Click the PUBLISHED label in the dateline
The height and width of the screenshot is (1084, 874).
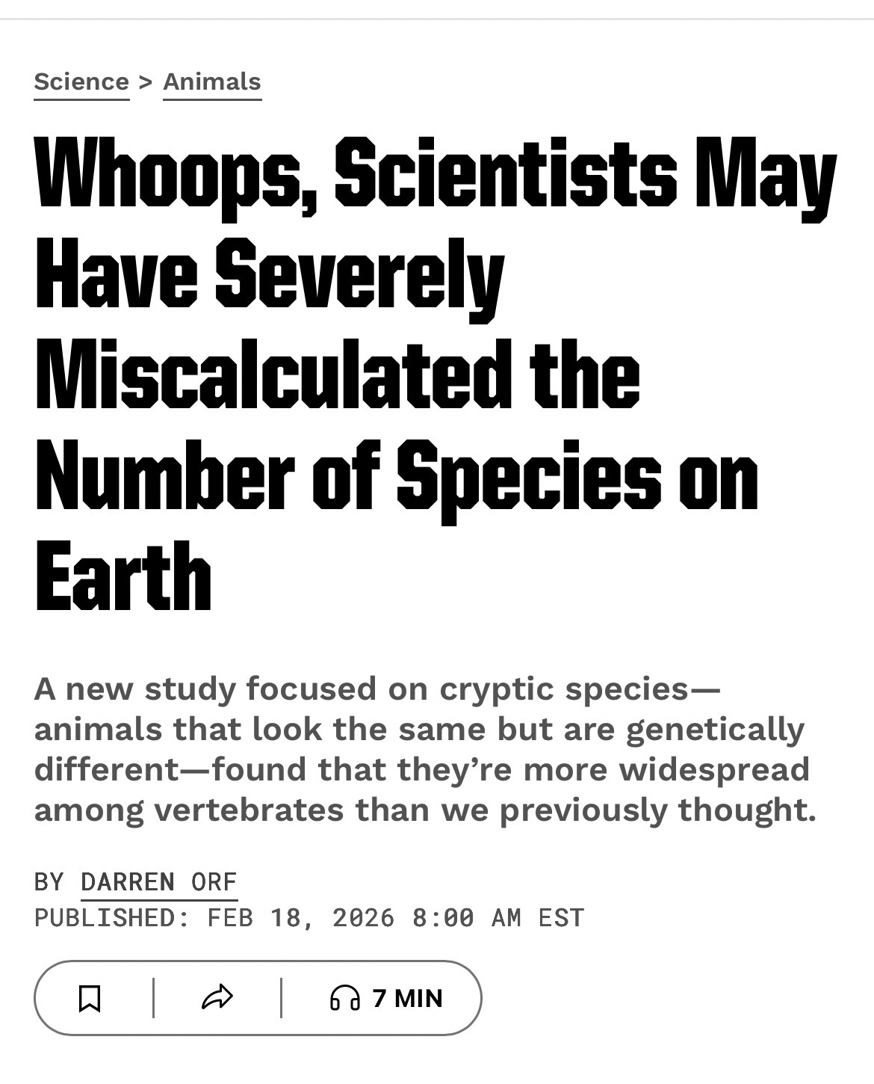pyautogui.click(x=111, y=917)
